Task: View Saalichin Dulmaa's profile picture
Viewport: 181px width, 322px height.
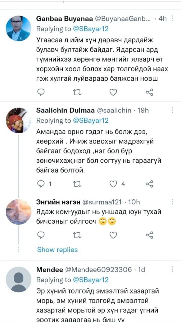Action: [18, 120]
